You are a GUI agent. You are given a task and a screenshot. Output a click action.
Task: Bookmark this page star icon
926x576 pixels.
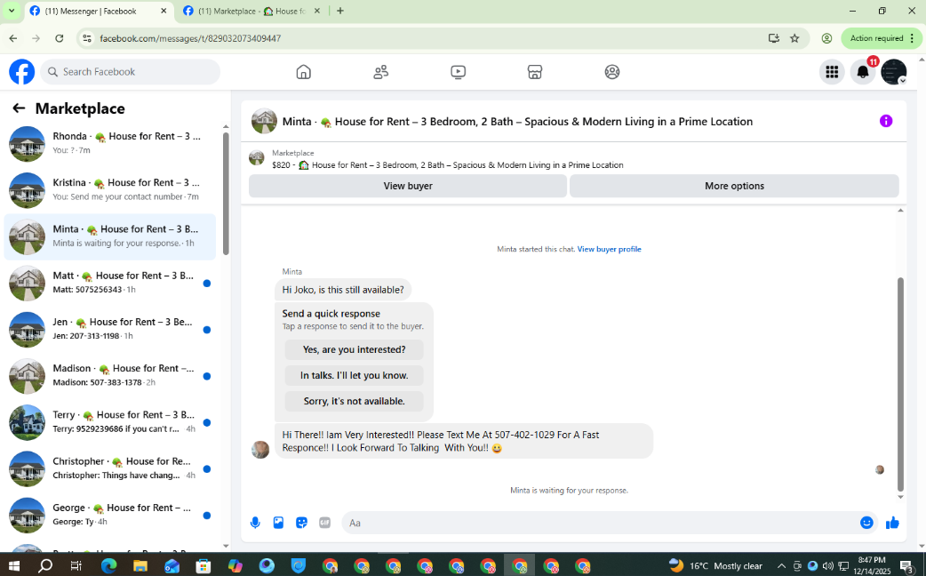click(794, 38)
